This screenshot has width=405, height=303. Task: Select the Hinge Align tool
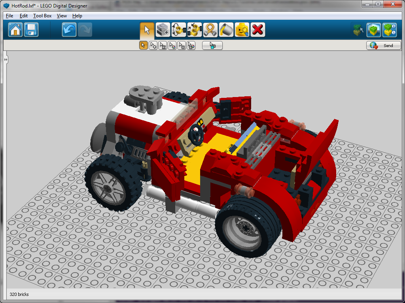(x=194, y=29)
